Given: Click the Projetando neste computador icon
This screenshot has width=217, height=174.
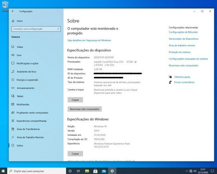Looking at the screenshot, I should pos(13,112).
